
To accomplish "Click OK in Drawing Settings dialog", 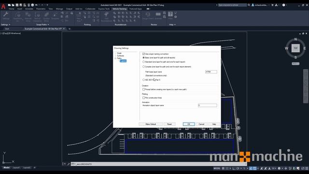I will (x=189, y=124).
